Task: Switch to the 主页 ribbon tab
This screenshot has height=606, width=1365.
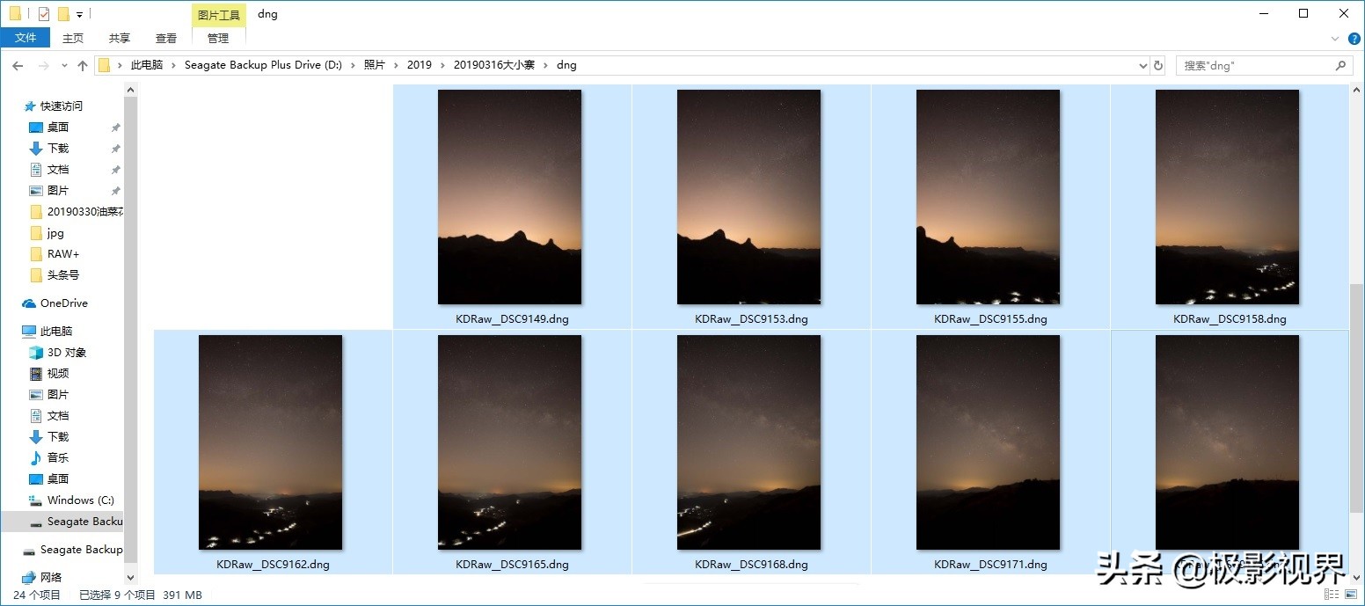Action: pos(73,38)
